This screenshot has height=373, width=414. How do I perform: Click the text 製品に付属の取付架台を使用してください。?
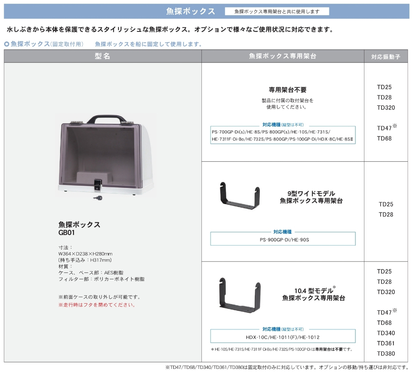click(287, 103)
